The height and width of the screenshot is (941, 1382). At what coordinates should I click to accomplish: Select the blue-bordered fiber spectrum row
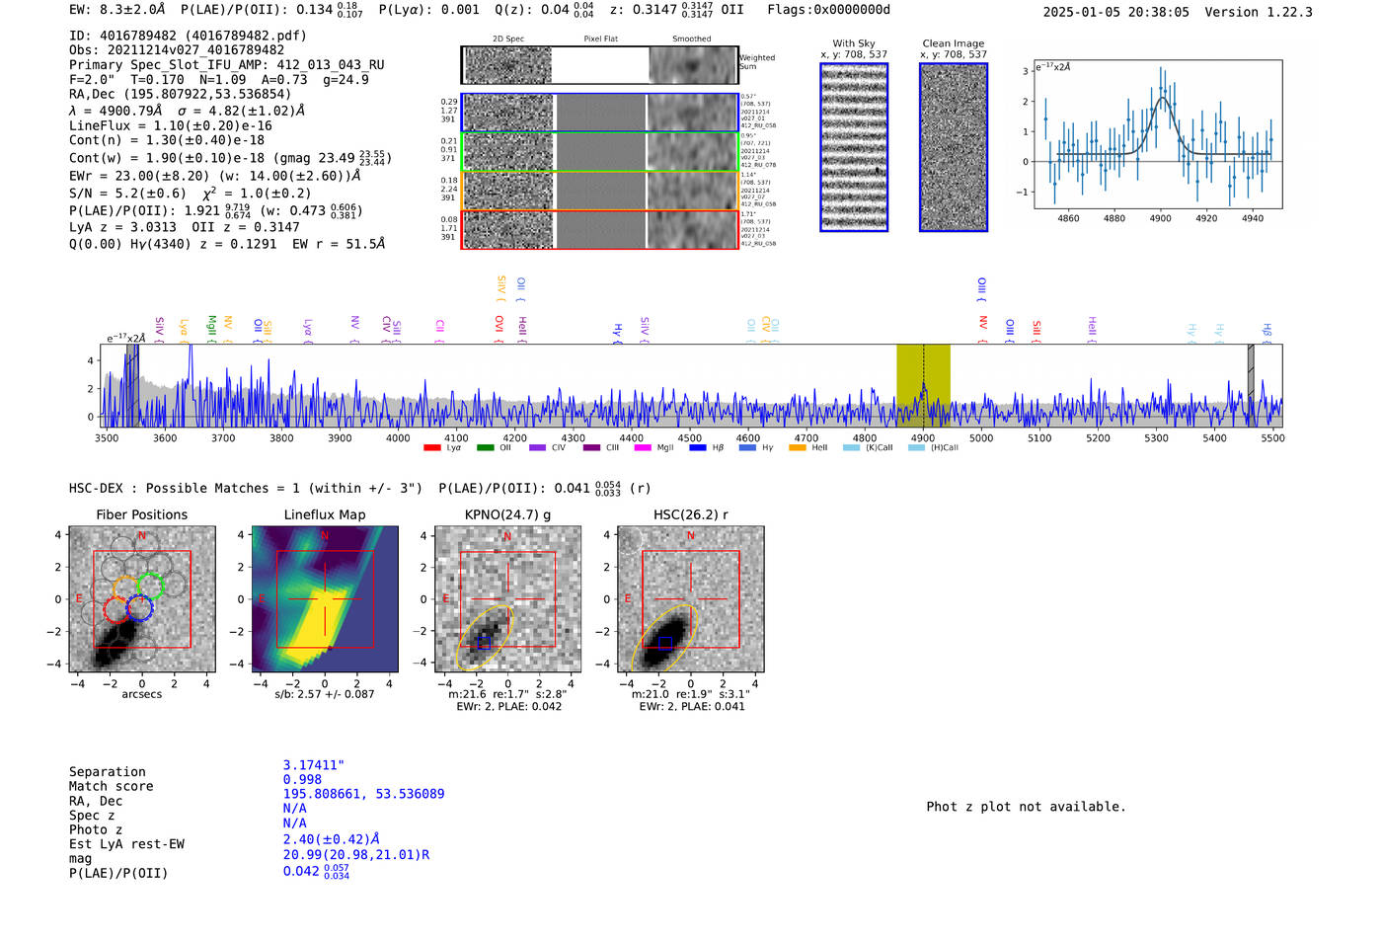point(599,113)
